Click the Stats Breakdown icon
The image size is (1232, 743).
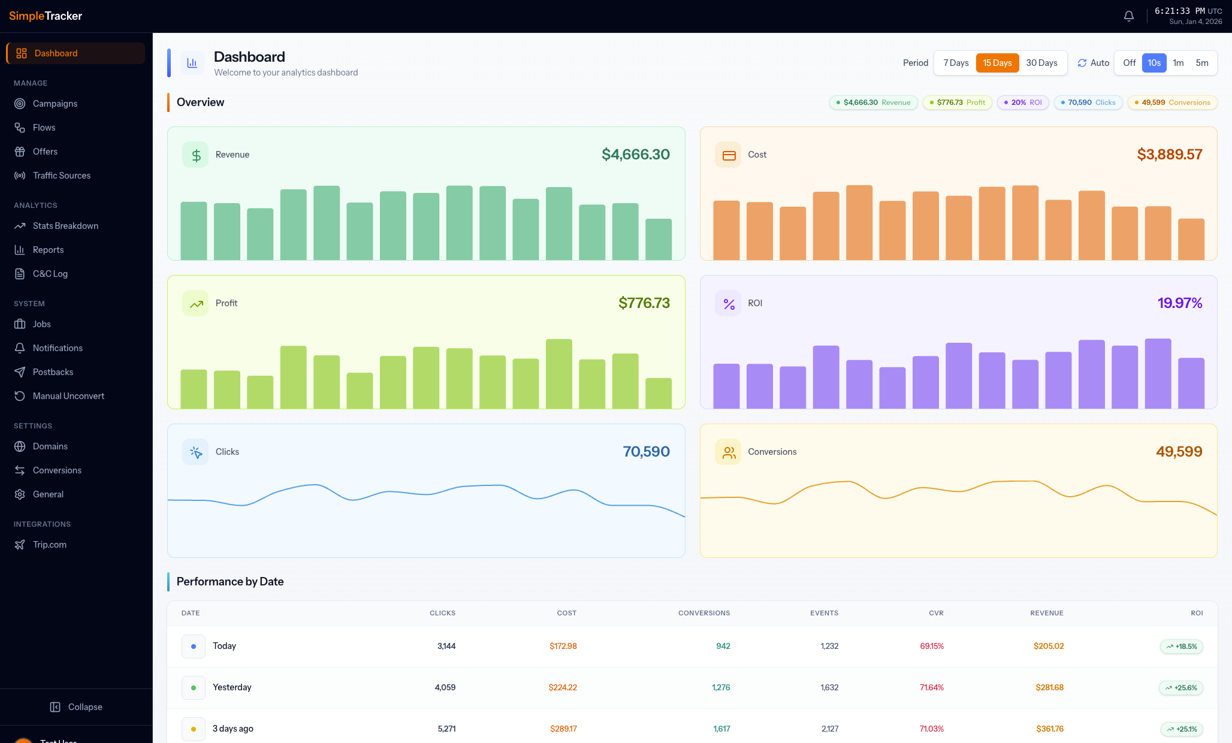click(20, 225)
